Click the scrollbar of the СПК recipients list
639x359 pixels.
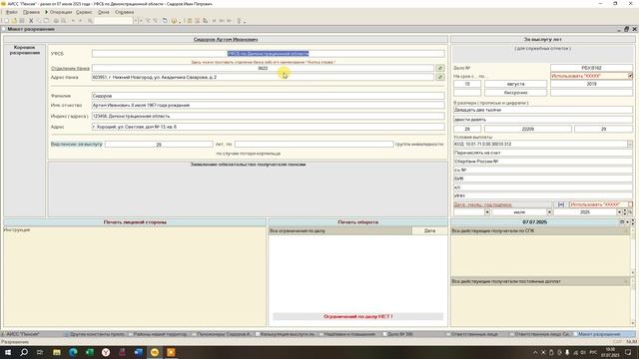click(x=633, y=251)
